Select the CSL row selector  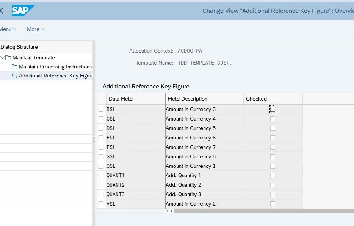tap(101, 119)
